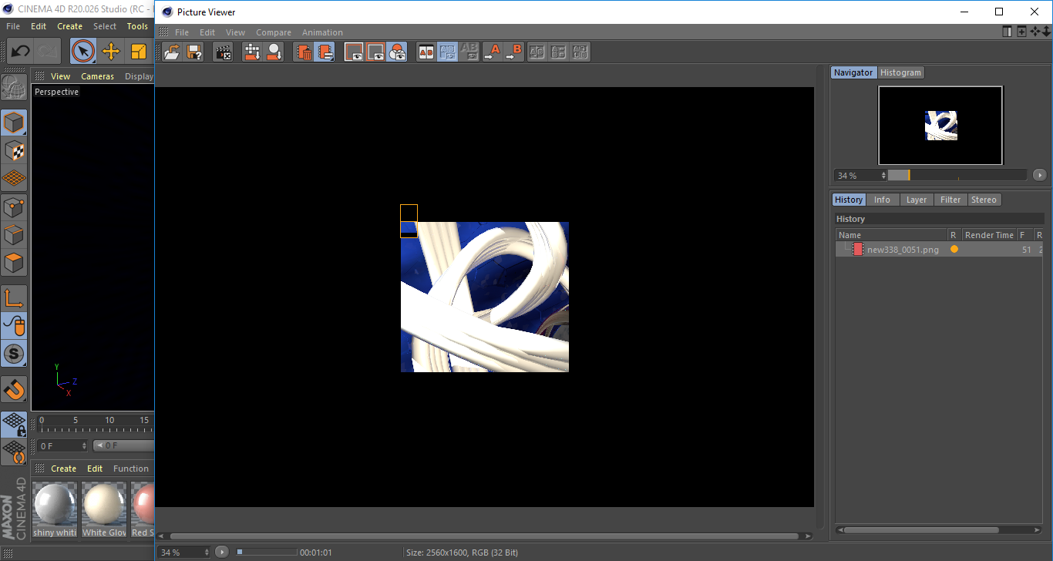Open the Create menu in Cinema 4D main window
The height and width of the screenshot is (561, 1053).
[69, 26]
